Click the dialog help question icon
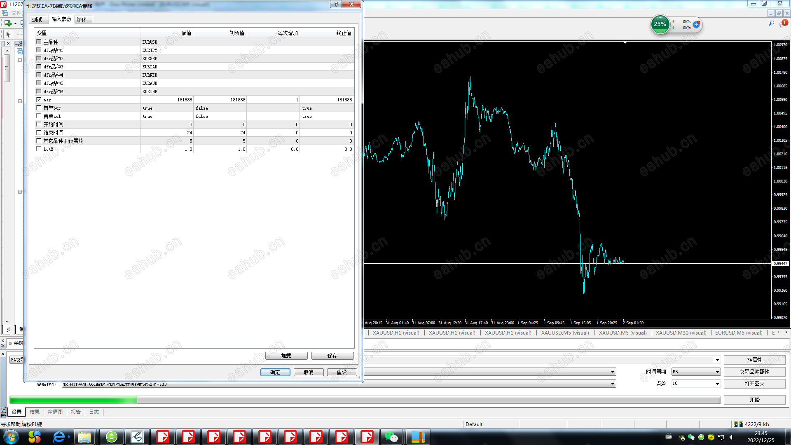791x445 pixels. (x=336, y=4)
